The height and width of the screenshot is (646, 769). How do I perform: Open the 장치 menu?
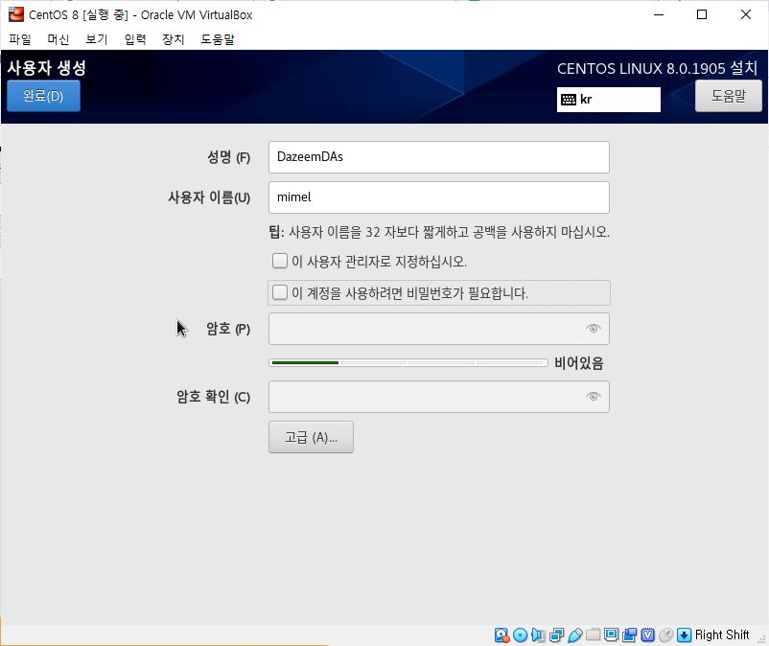pos(174,39)
